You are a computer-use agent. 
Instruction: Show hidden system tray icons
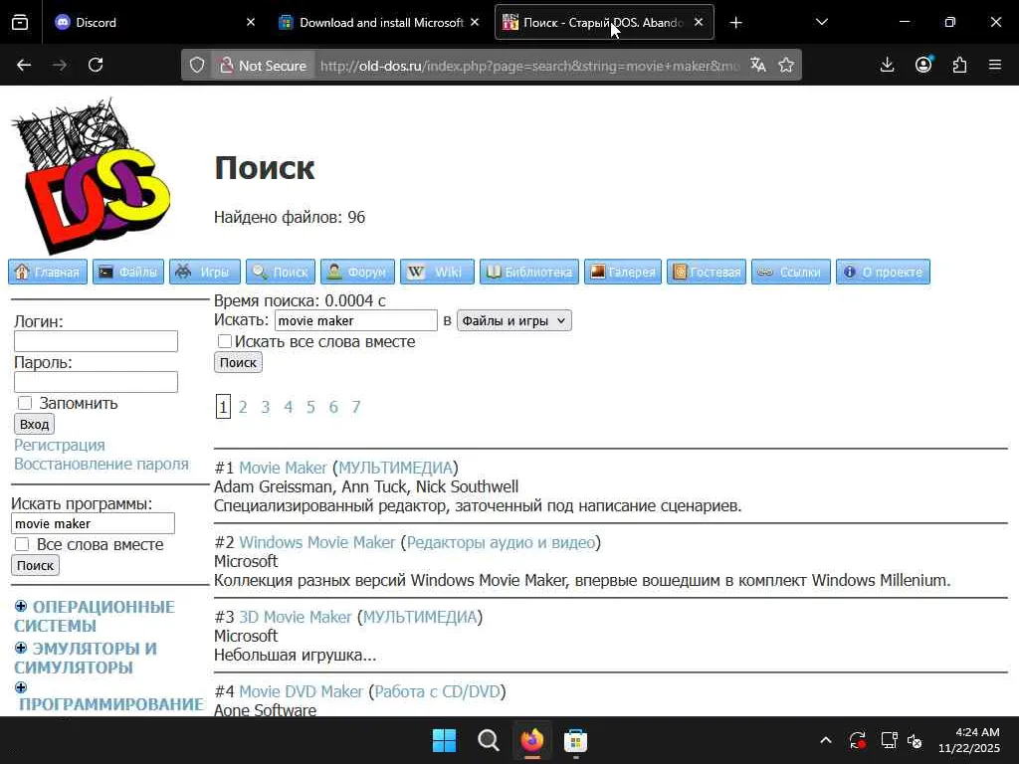tap(825, 740)
